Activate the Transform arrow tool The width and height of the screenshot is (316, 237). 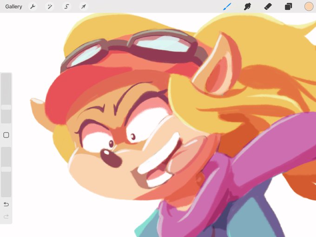coord(84,7)
